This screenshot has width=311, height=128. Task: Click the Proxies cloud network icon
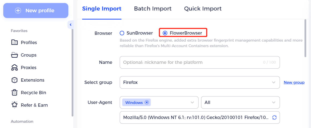[x=15, y=67]
